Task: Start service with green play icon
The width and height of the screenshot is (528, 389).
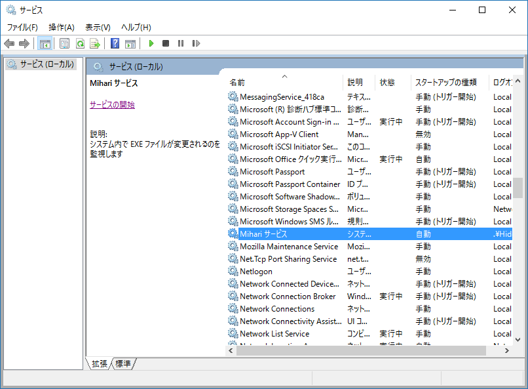Action: (x=151, y=43)
